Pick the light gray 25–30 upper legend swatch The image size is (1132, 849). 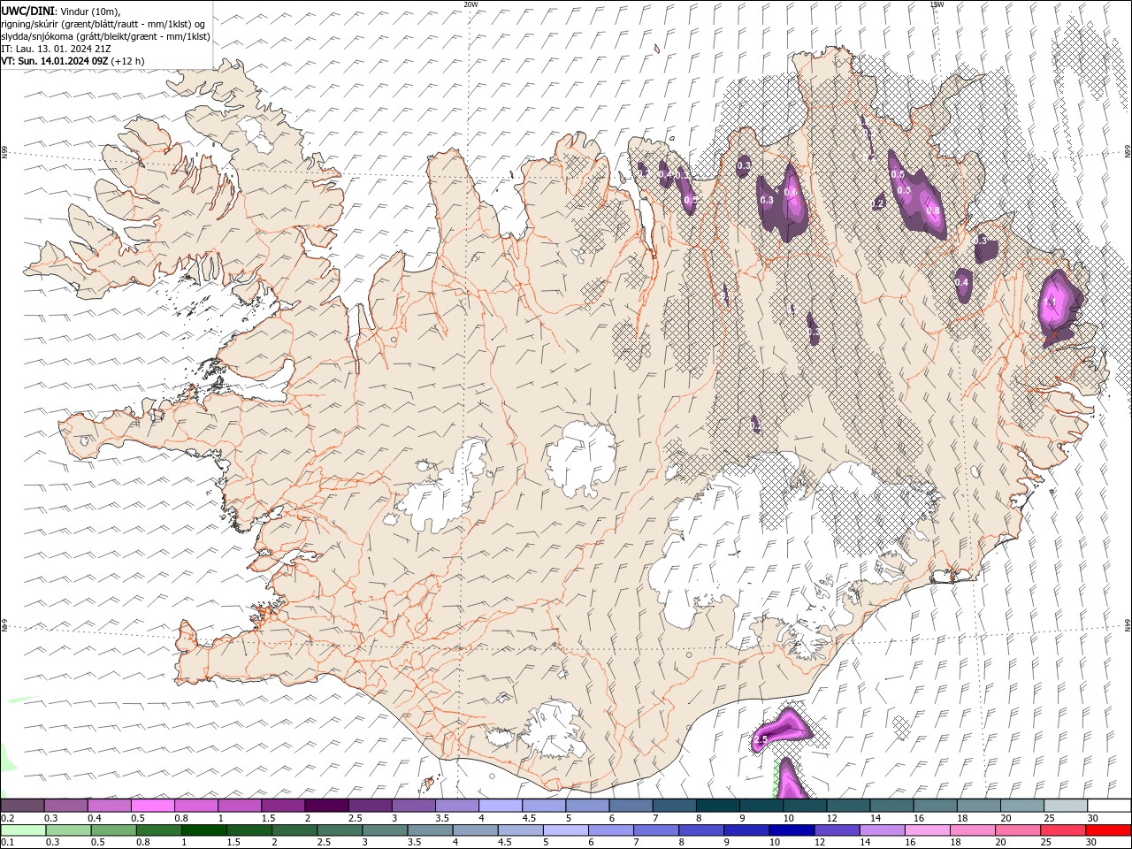click(x=1065, y=806)
